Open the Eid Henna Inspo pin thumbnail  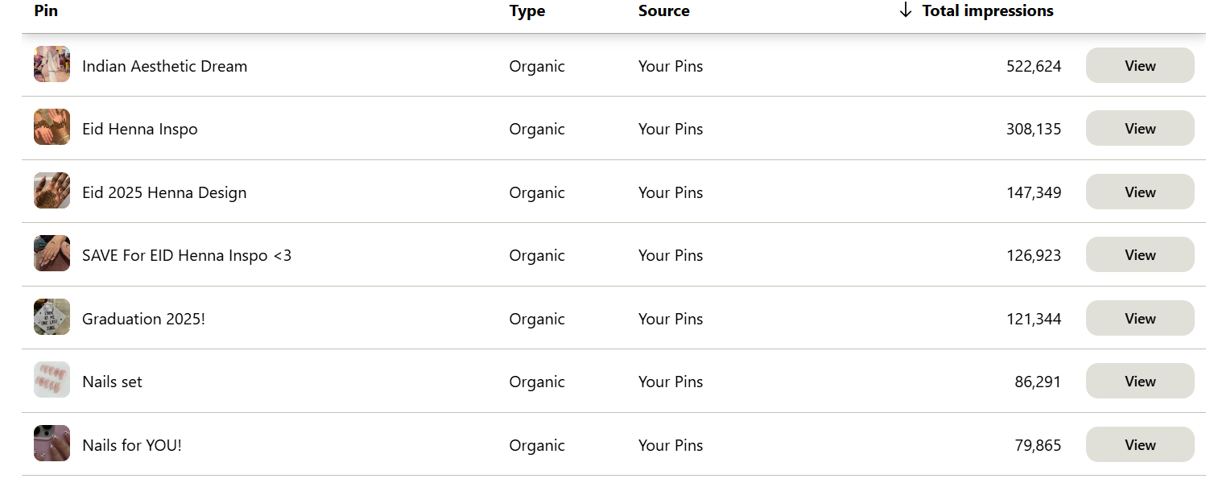(52, 127)
